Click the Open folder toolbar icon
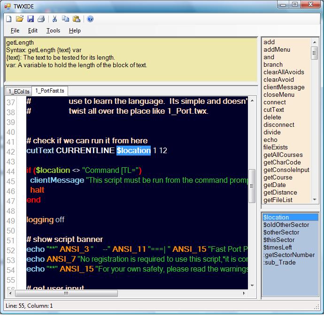This screenshot has height=319, width=324. [x=19, y=19]
